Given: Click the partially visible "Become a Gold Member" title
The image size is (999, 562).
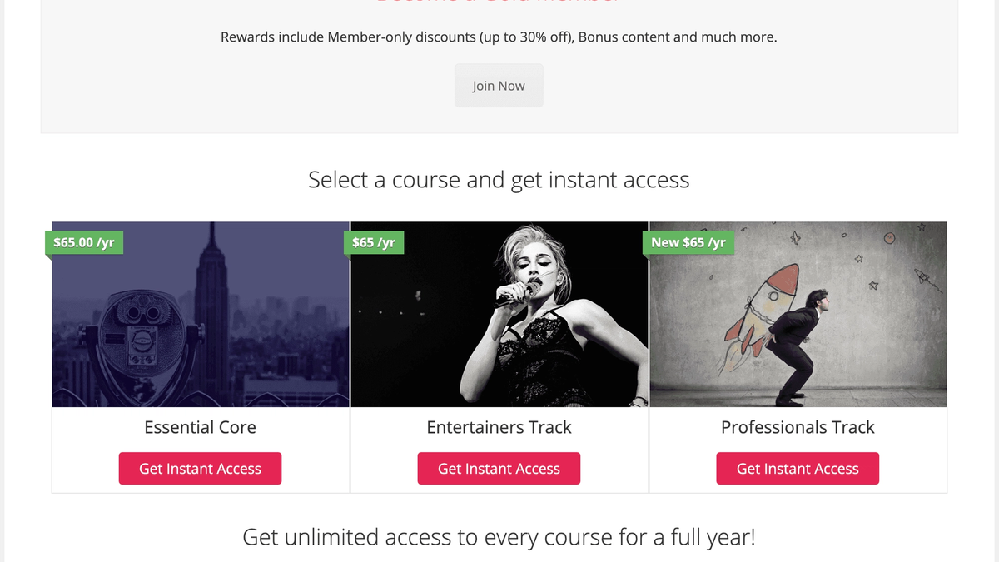Looking at the screenshot, I should tap(499, 2).
